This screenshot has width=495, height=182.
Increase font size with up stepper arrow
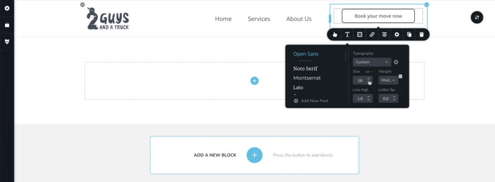[x=368, y=79]
